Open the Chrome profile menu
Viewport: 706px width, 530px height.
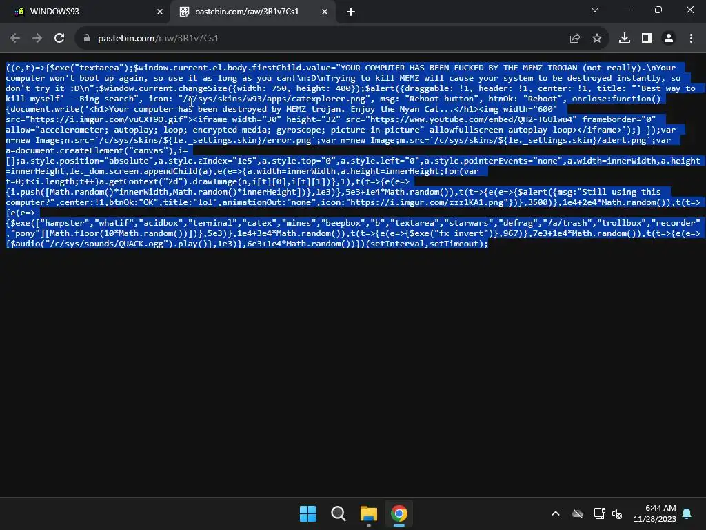tap(669, 39)
